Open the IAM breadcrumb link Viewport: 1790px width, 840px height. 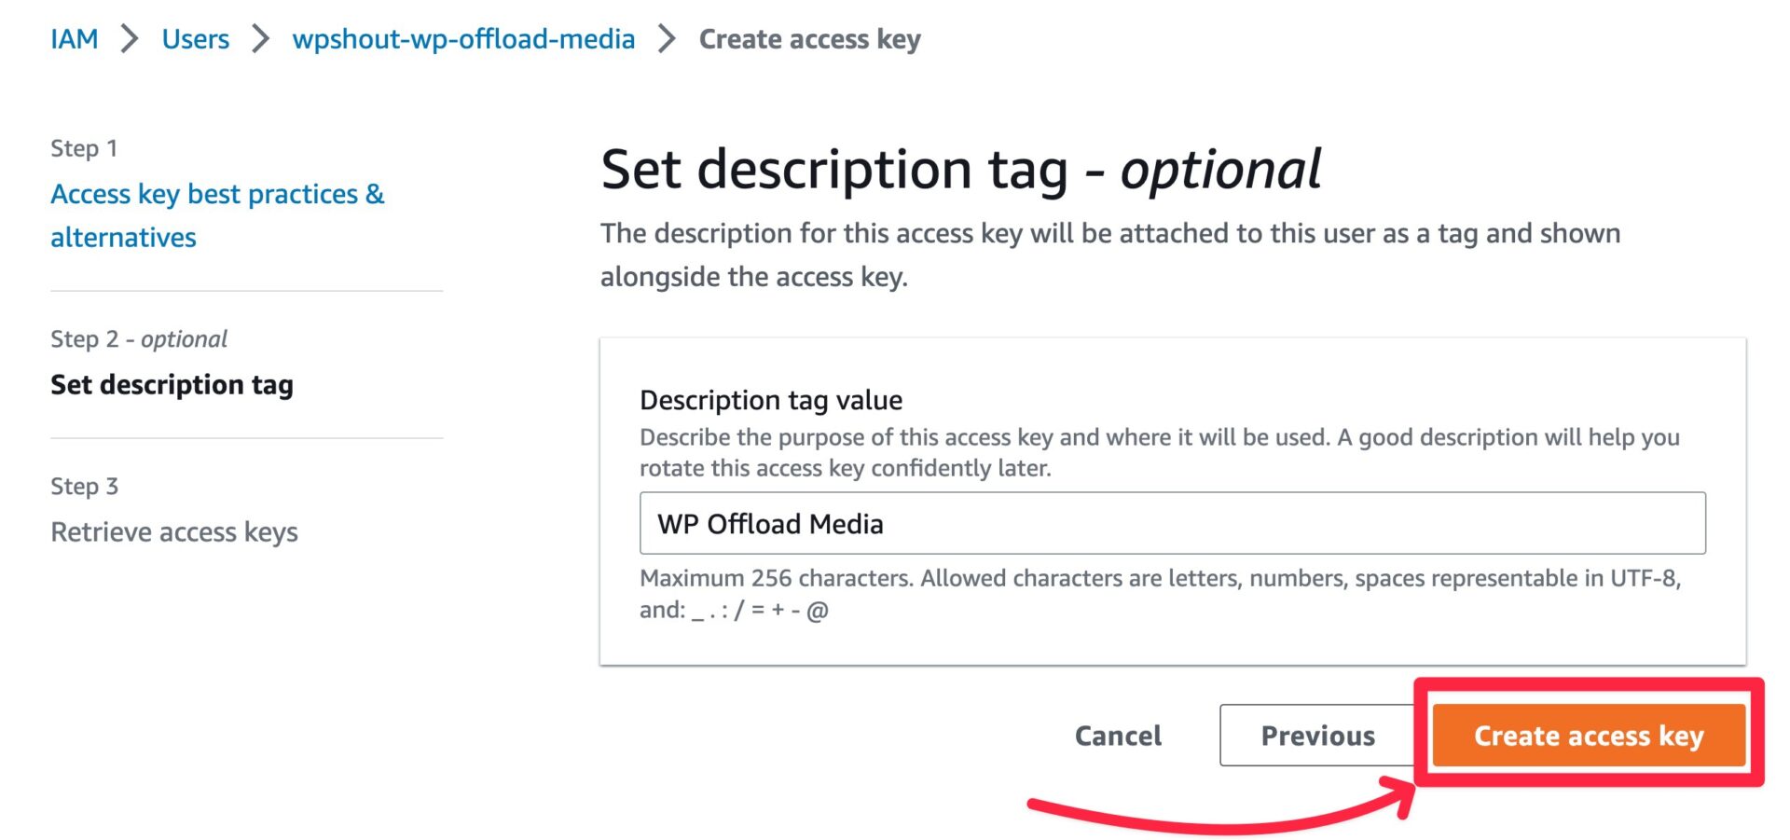click(75, 38)
